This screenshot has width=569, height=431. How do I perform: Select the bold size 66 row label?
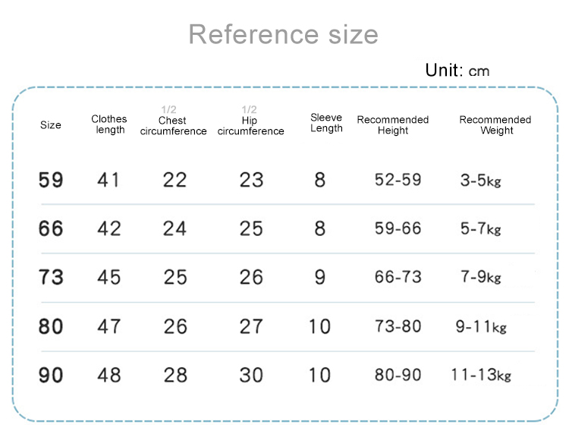tap(51, 228)
